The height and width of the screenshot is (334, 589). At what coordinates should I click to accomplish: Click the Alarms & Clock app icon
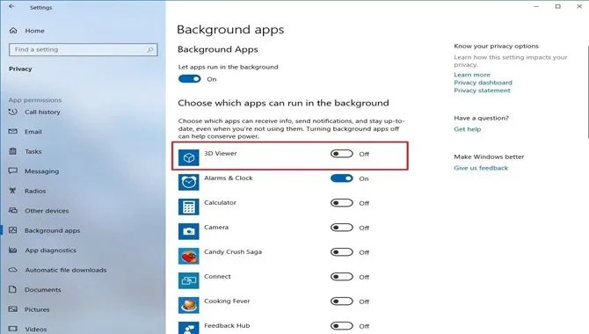pos(189,182)
